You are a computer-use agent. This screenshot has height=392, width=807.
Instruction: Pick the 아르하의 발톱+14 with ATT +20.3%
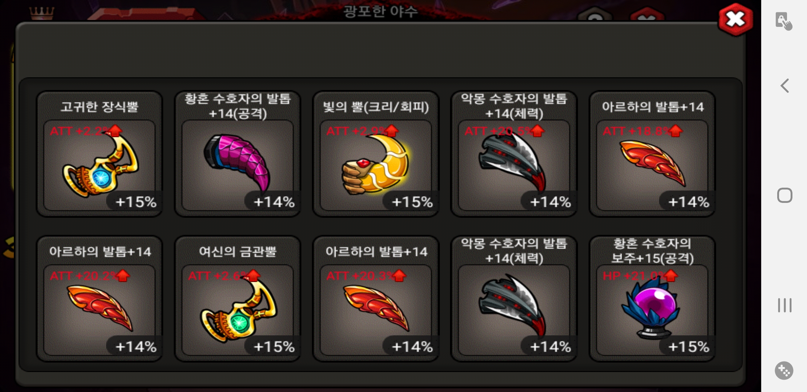376,299
